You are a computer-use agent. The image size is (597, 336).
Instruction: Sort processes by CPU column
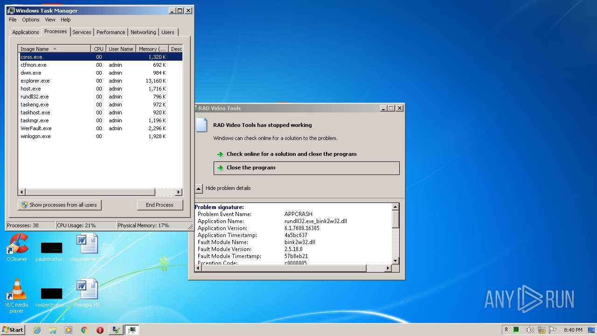pos(98,49)
